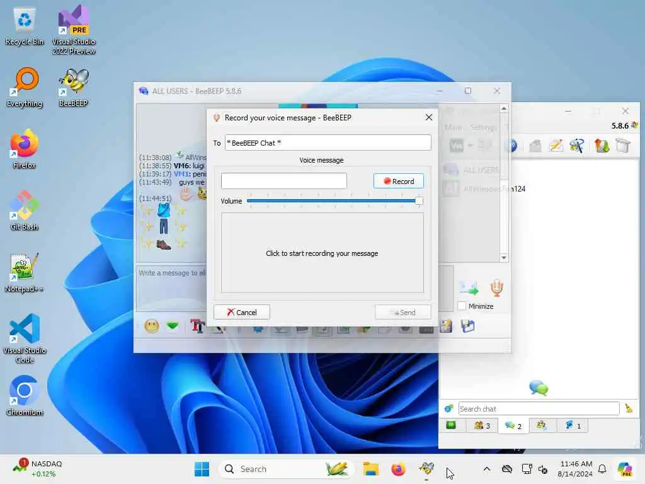Open Firefox desktop shortcut

pyautogui.click(x=25, y=149)
